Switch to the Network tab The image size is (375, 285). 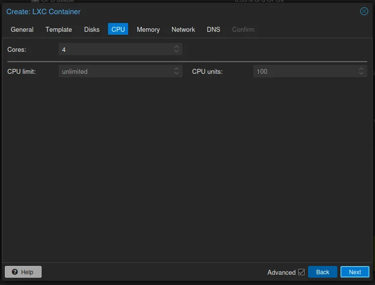pos(183,29)
